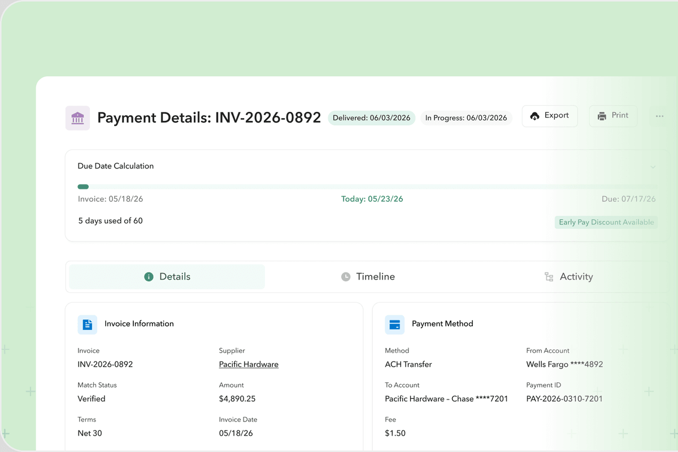Click the 5 days used of 60 text
The height and width of the screenshot is (452, 678).
[110, 221]
